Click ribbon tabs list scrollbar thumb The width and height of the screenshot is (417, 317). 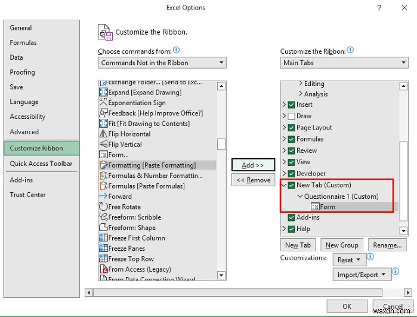pyautogui.click(x=403, y=181)
